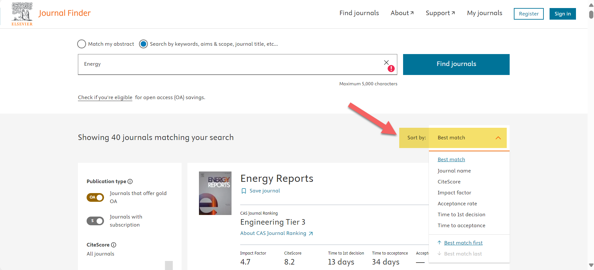
Task: Click the Energy Reports cover thumbnail
Action: pos(215,193)
